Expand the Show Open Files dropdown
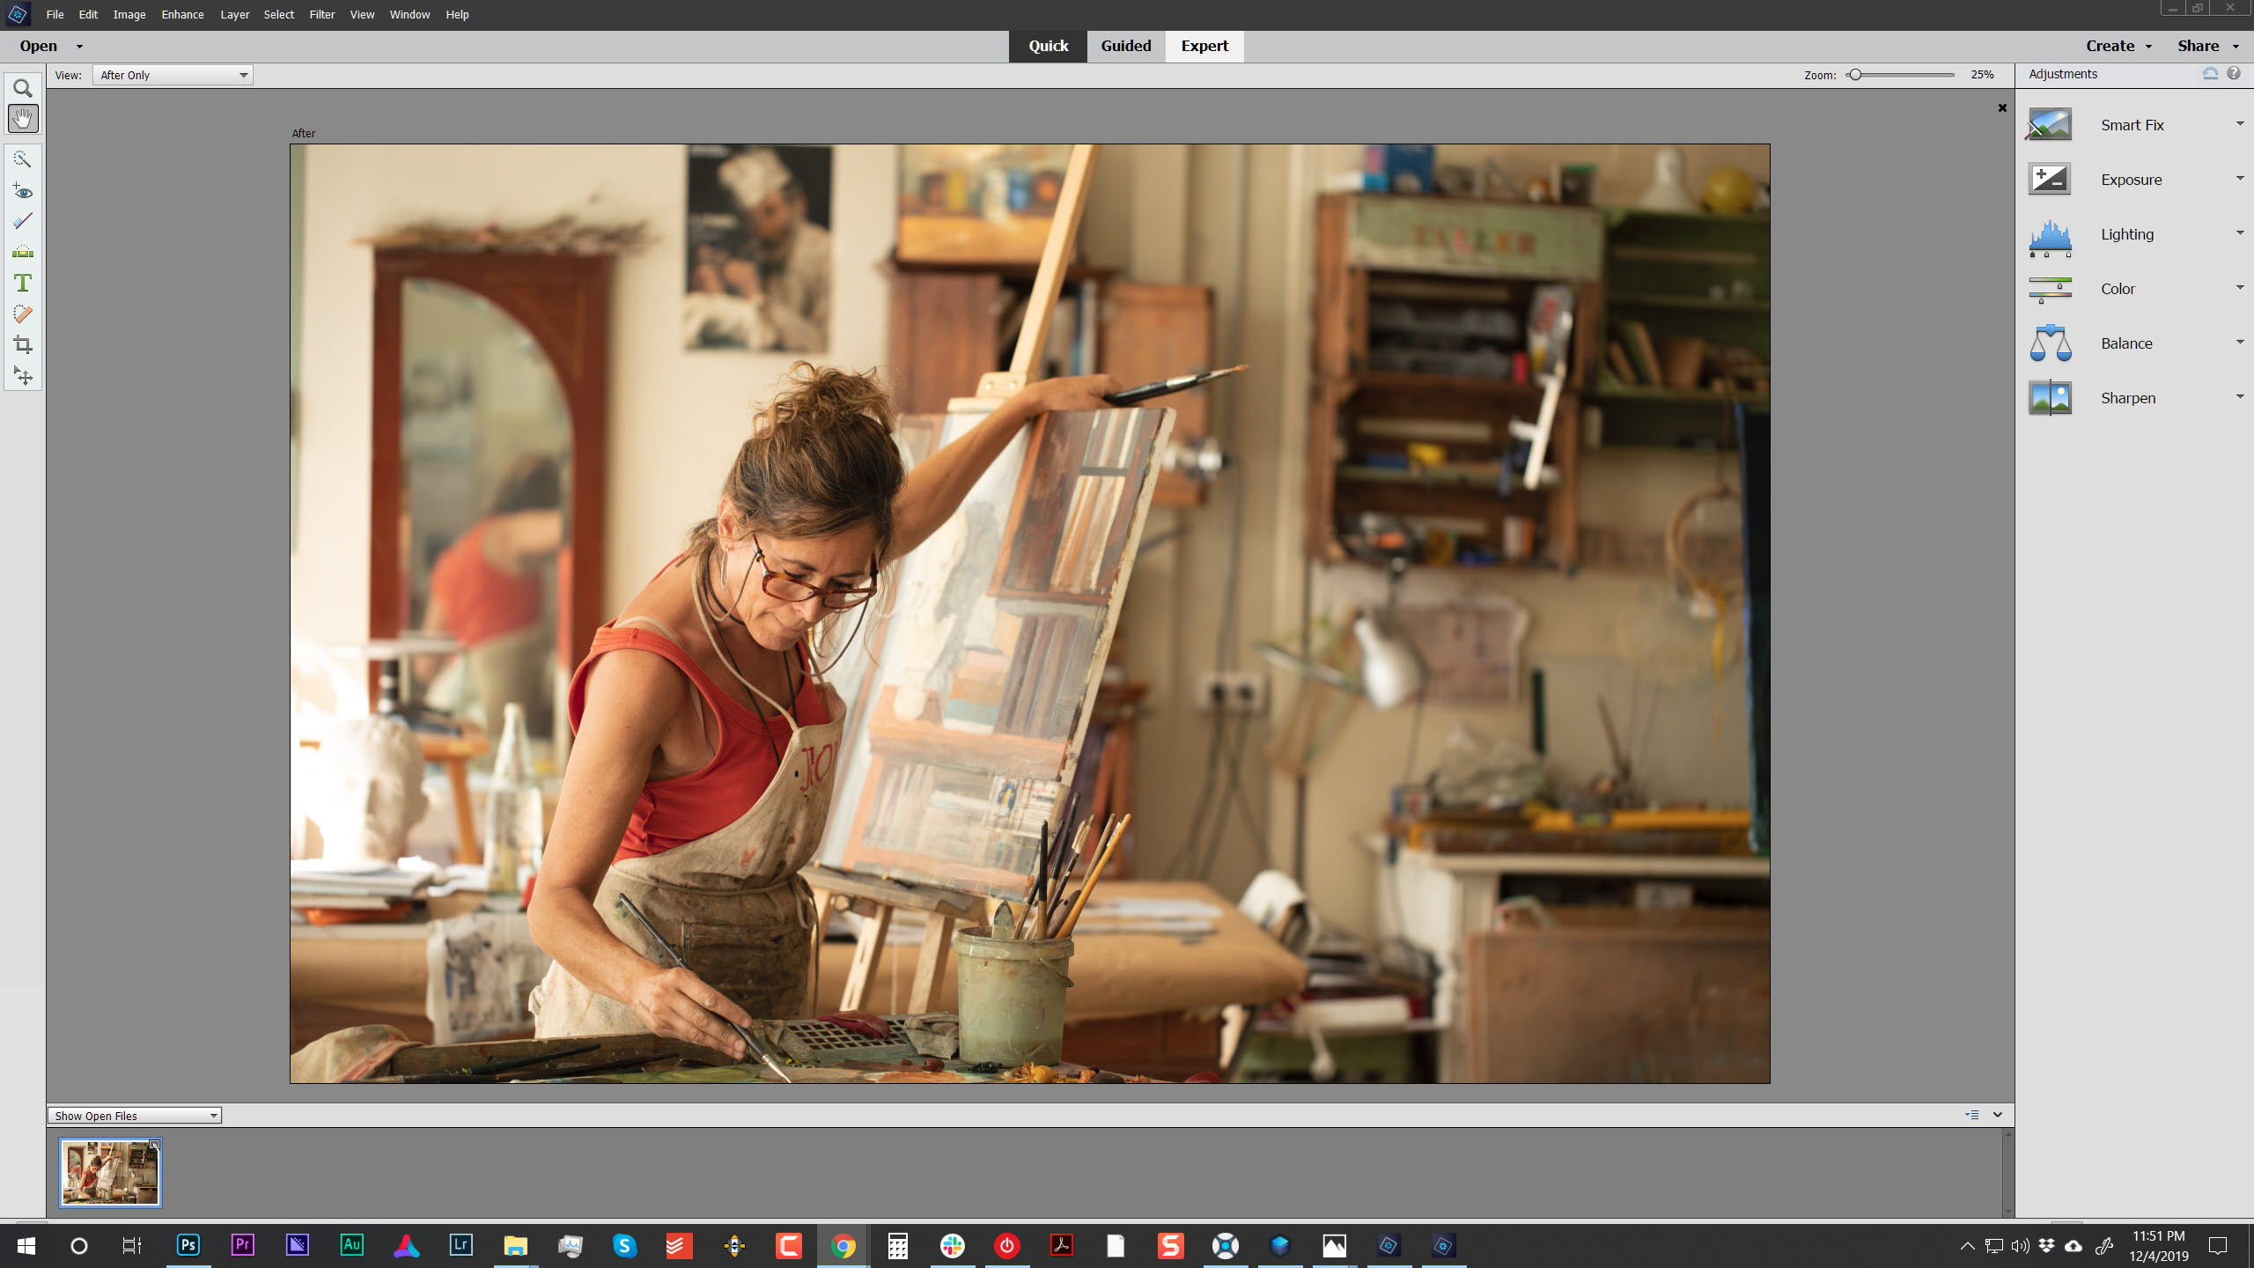The width and height of the screenshot is (2254, 1268). point(214,1115)
